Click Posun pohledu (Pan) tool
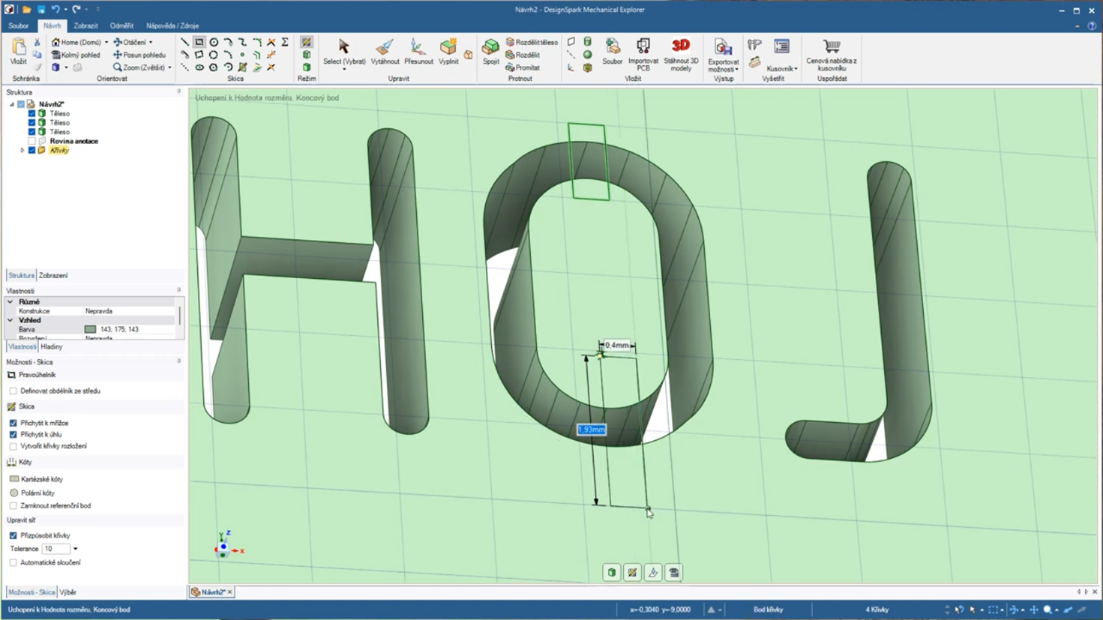This screenshot has width=1103, height=620. point(140,54)
